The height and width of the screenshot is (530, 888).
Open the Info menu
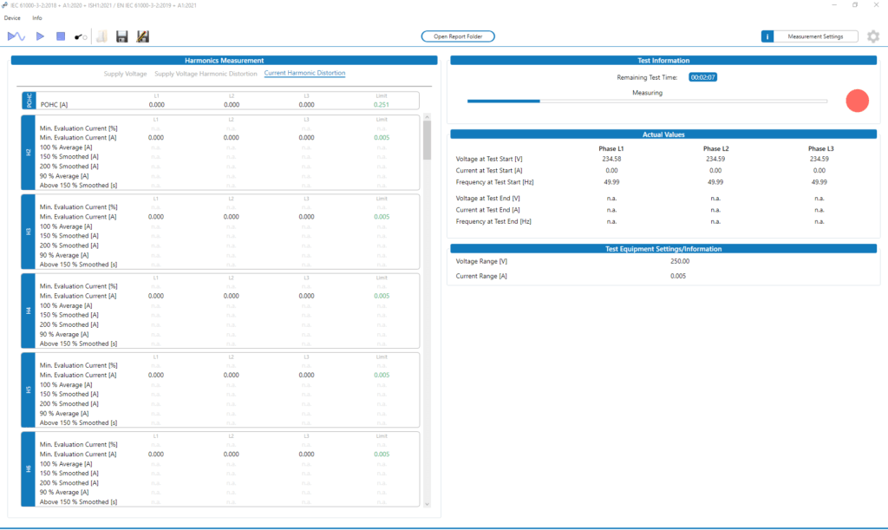pos(37,17)
